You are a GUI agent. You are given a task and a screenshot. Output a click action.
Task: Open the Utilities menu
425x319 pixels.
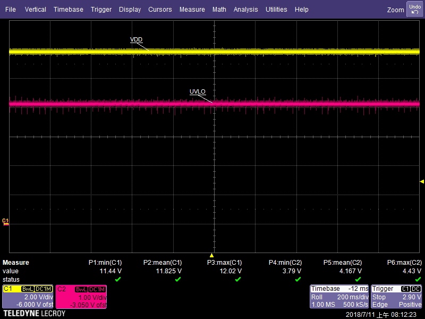click(276, 9)
